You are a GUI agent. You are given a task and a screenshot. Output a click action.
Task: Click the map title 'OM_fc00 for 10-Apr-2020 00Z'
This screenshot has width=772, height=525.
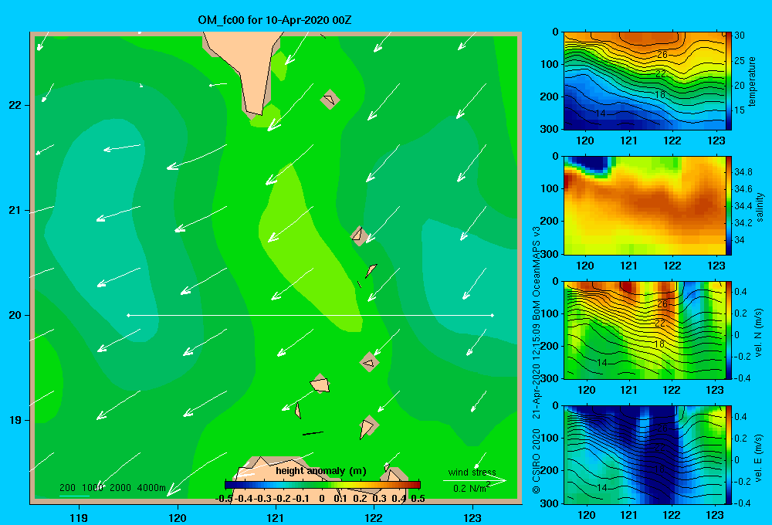click(275, 20)
